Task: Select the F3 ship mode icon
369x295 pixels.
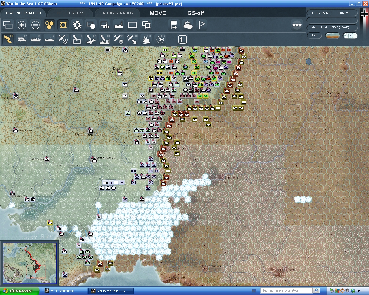Action: [35, 39]
